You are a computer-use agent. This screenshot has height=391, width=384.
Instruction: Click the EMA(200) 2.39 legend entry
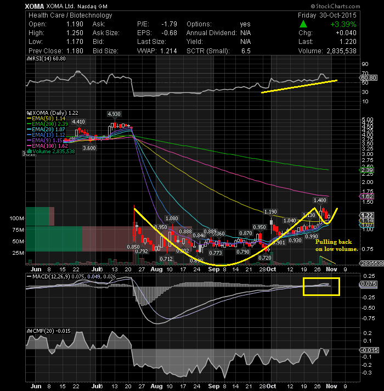[x=47, y=124]
